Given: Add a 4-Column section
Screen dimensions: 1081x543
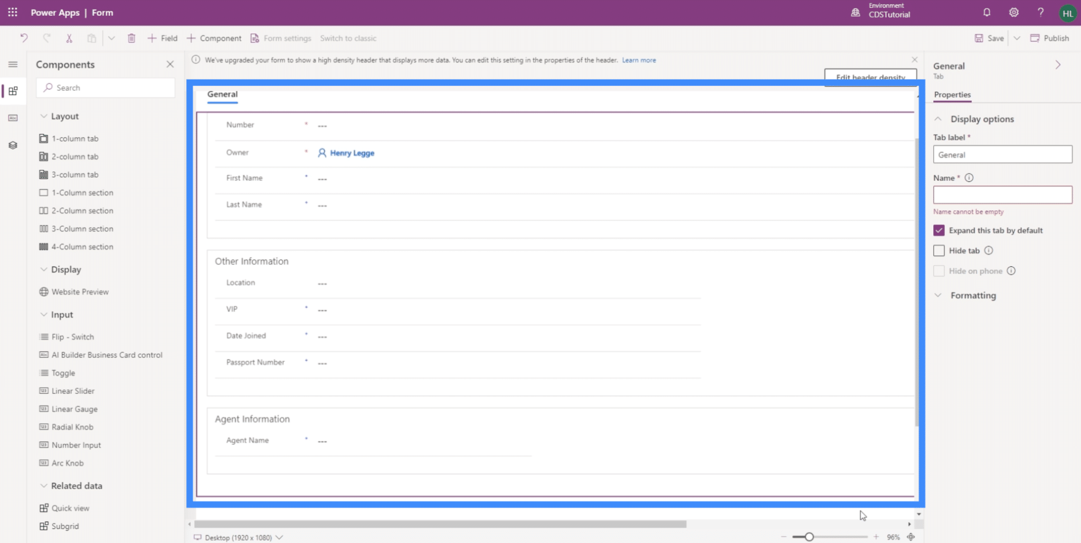Looking at the screenshot, I should (76, 246).
